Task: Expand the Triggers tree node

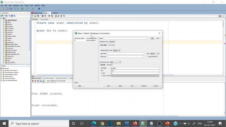Action: click(4, 38)
